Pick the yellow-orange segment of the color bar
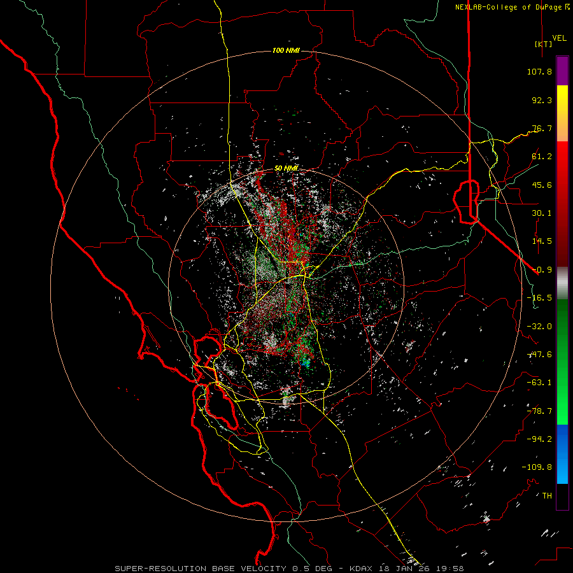Image resolution: width=573 pixels, height=573 pixels. click(562, 113)
